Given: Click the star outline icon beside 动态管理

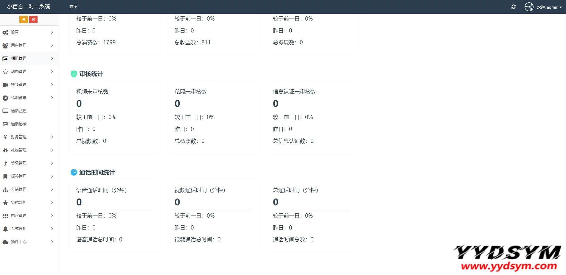Looking at the screenshot, I should (5, 72).
